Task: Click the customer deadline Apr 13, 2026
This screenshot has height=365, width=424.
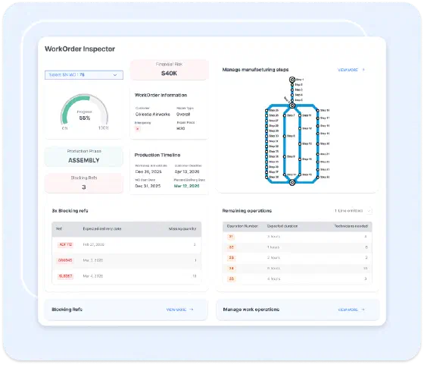Action: pyautogui.click(x=187, y=171)
